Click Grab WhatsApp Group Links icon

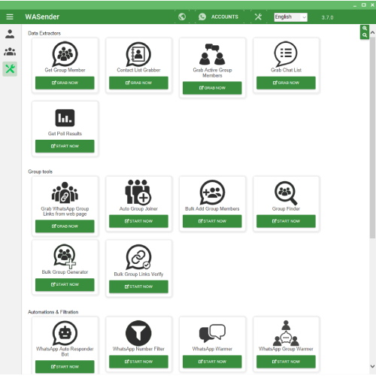pos(65,193)
